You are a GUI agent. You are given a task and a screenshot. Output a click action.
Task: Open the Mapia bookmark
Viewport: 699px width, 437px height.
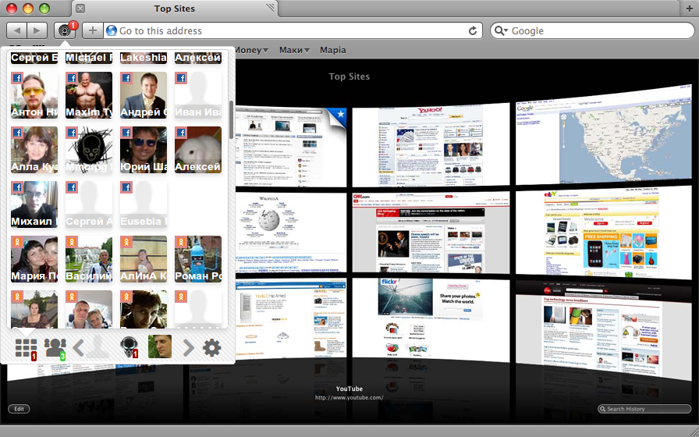(x=332, y=50)
